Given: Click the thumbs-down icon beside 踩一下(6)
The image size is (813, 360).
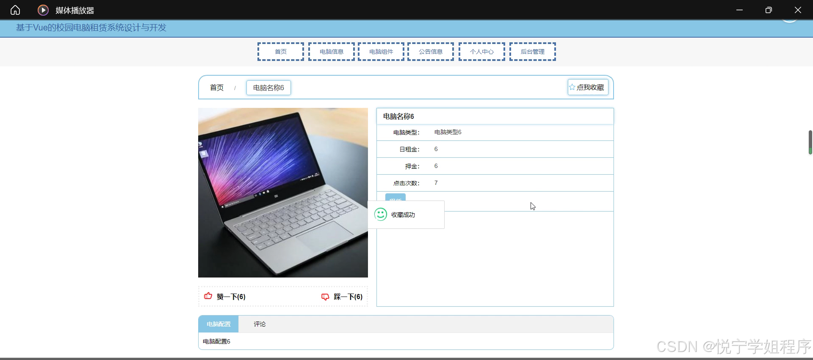Looking at the screenshot, I should pyautogui.click(x=325, y=297).
